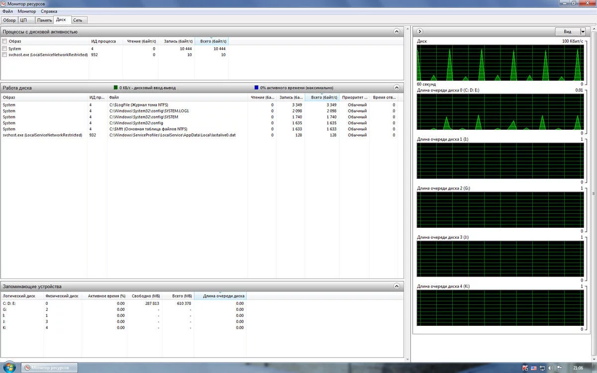597x373 pixels.
Task: Click the Resource Monitor icon in the title bar
Action: click(x=3, y=3)
